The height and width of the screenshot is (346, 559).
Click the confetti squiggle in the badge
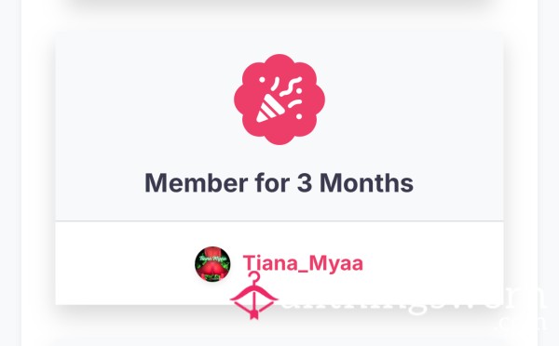(291, 87)
